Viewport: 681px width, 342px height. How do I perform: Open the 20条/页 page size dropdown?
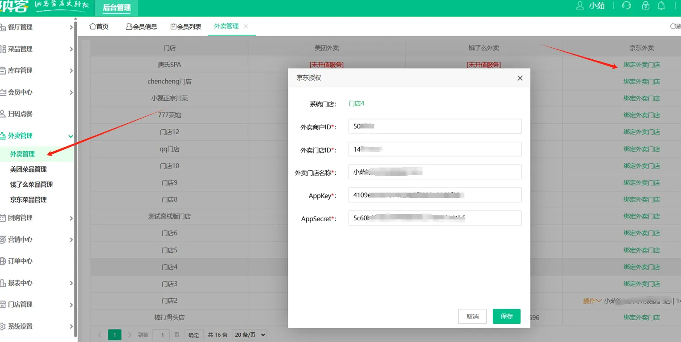(x=249, y=335)
